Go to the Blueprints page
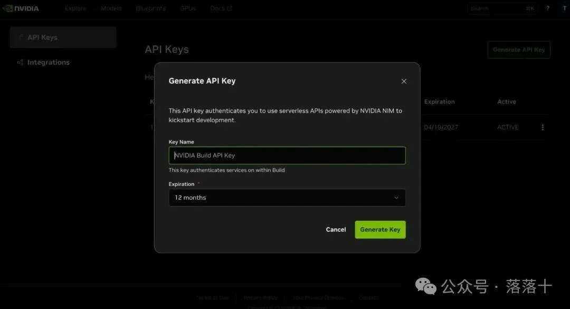The image size is (570, 309). point(151,8)
